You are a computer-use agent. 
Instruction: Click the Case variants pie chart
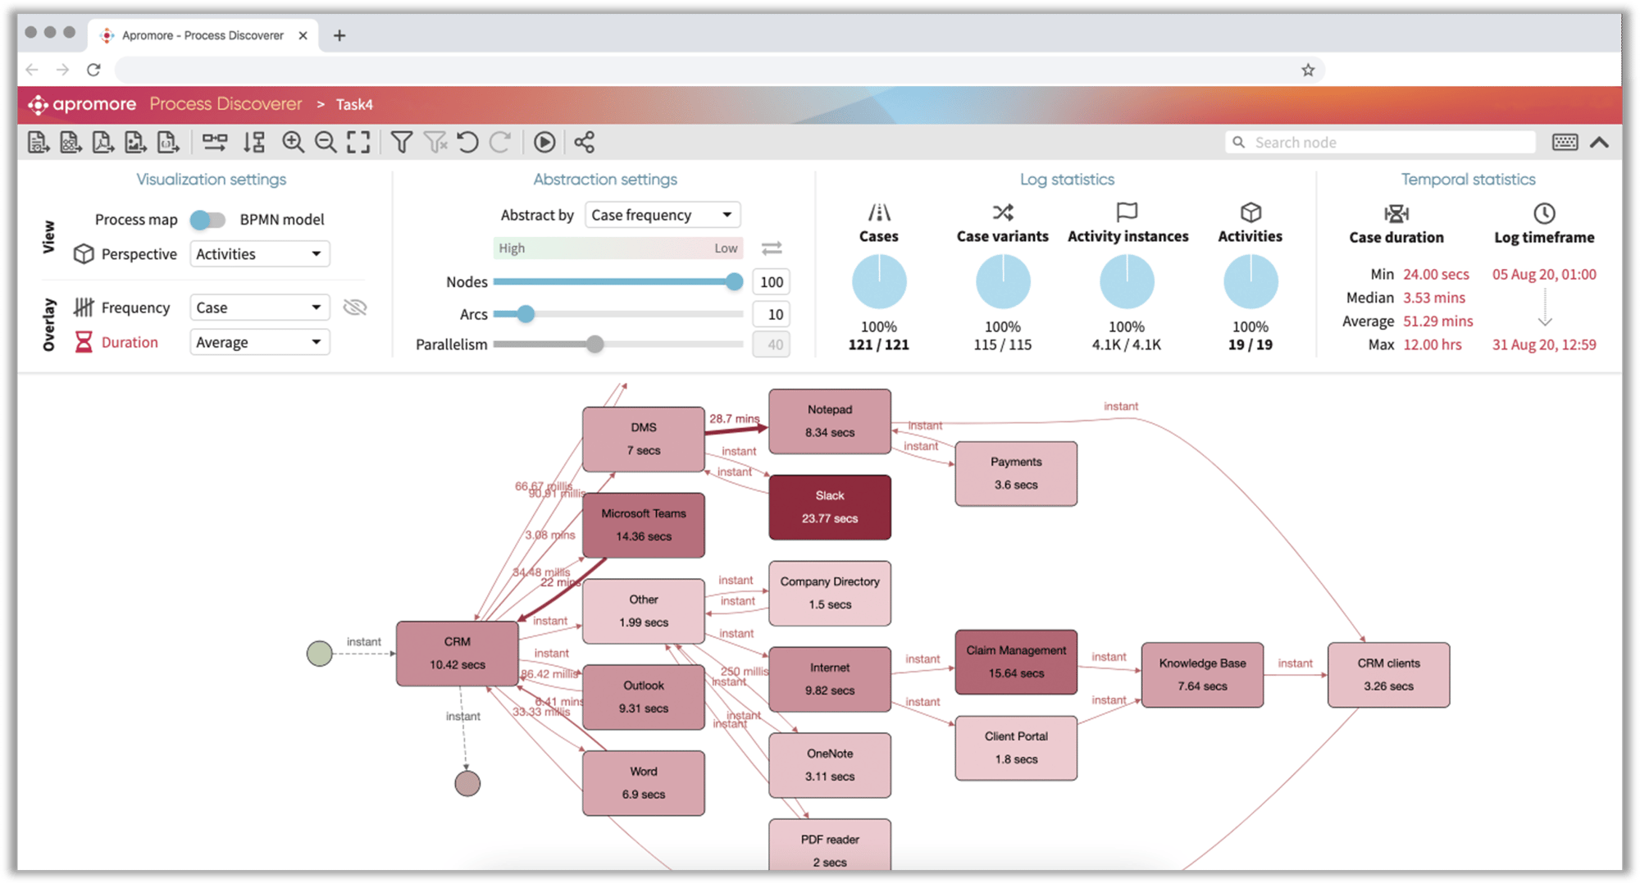tap(1003, 281)
